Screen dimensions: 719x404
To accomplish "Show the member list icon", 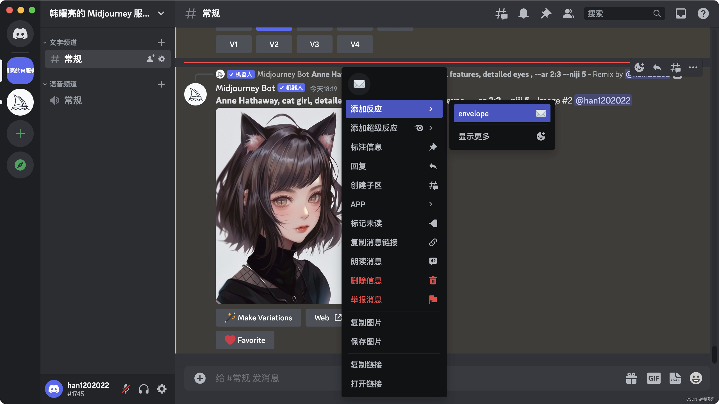I will (568, 13).
